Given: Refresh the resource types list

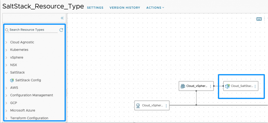Looking at the screenshot, I should (61, 30).
